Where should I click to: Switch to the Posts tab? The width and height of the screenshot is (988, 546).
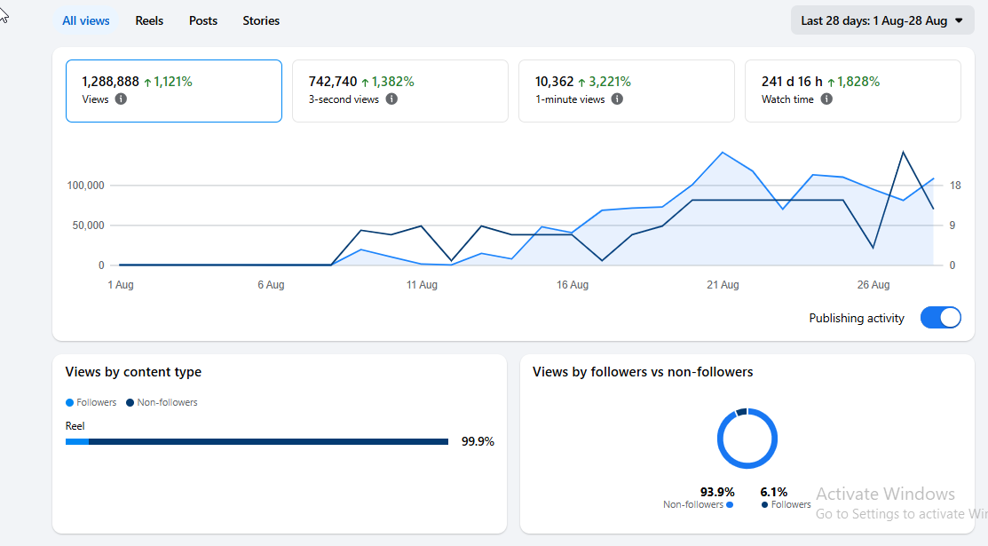coord(203,20)
